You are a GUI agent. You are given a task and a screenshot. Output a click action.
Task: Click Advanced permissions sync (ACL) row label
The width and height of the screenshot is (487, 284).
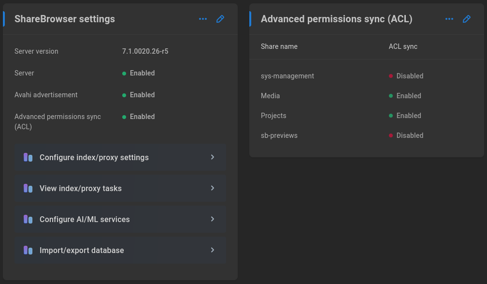pos(58,121)
